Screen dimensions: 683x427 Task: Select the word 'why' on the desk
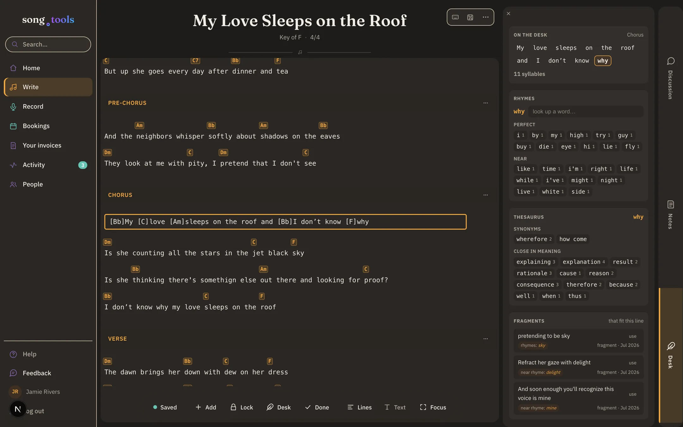coord(603,61)
